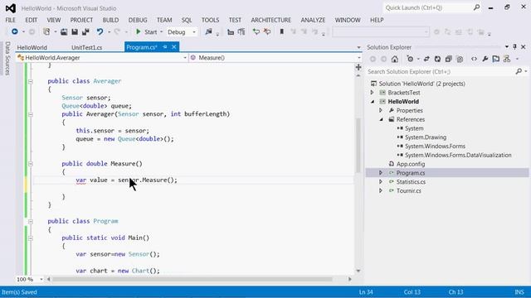
Task: Expand the Tournir.cs node
Action: 381,190
